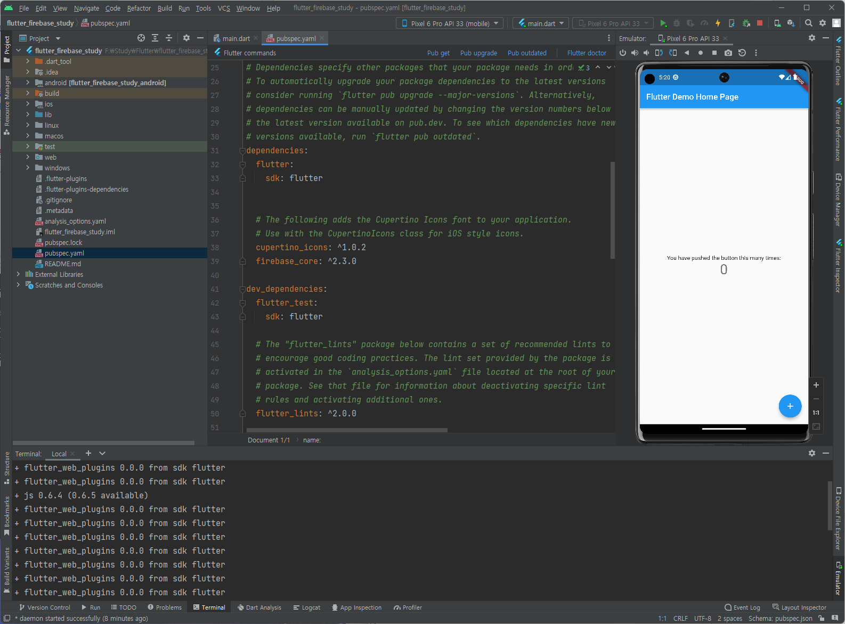Image resolution: width=845 pixels, height=624 pixels.
Task: Click the Pub get link
Action: pyautogui.click(x=438, y=53)
